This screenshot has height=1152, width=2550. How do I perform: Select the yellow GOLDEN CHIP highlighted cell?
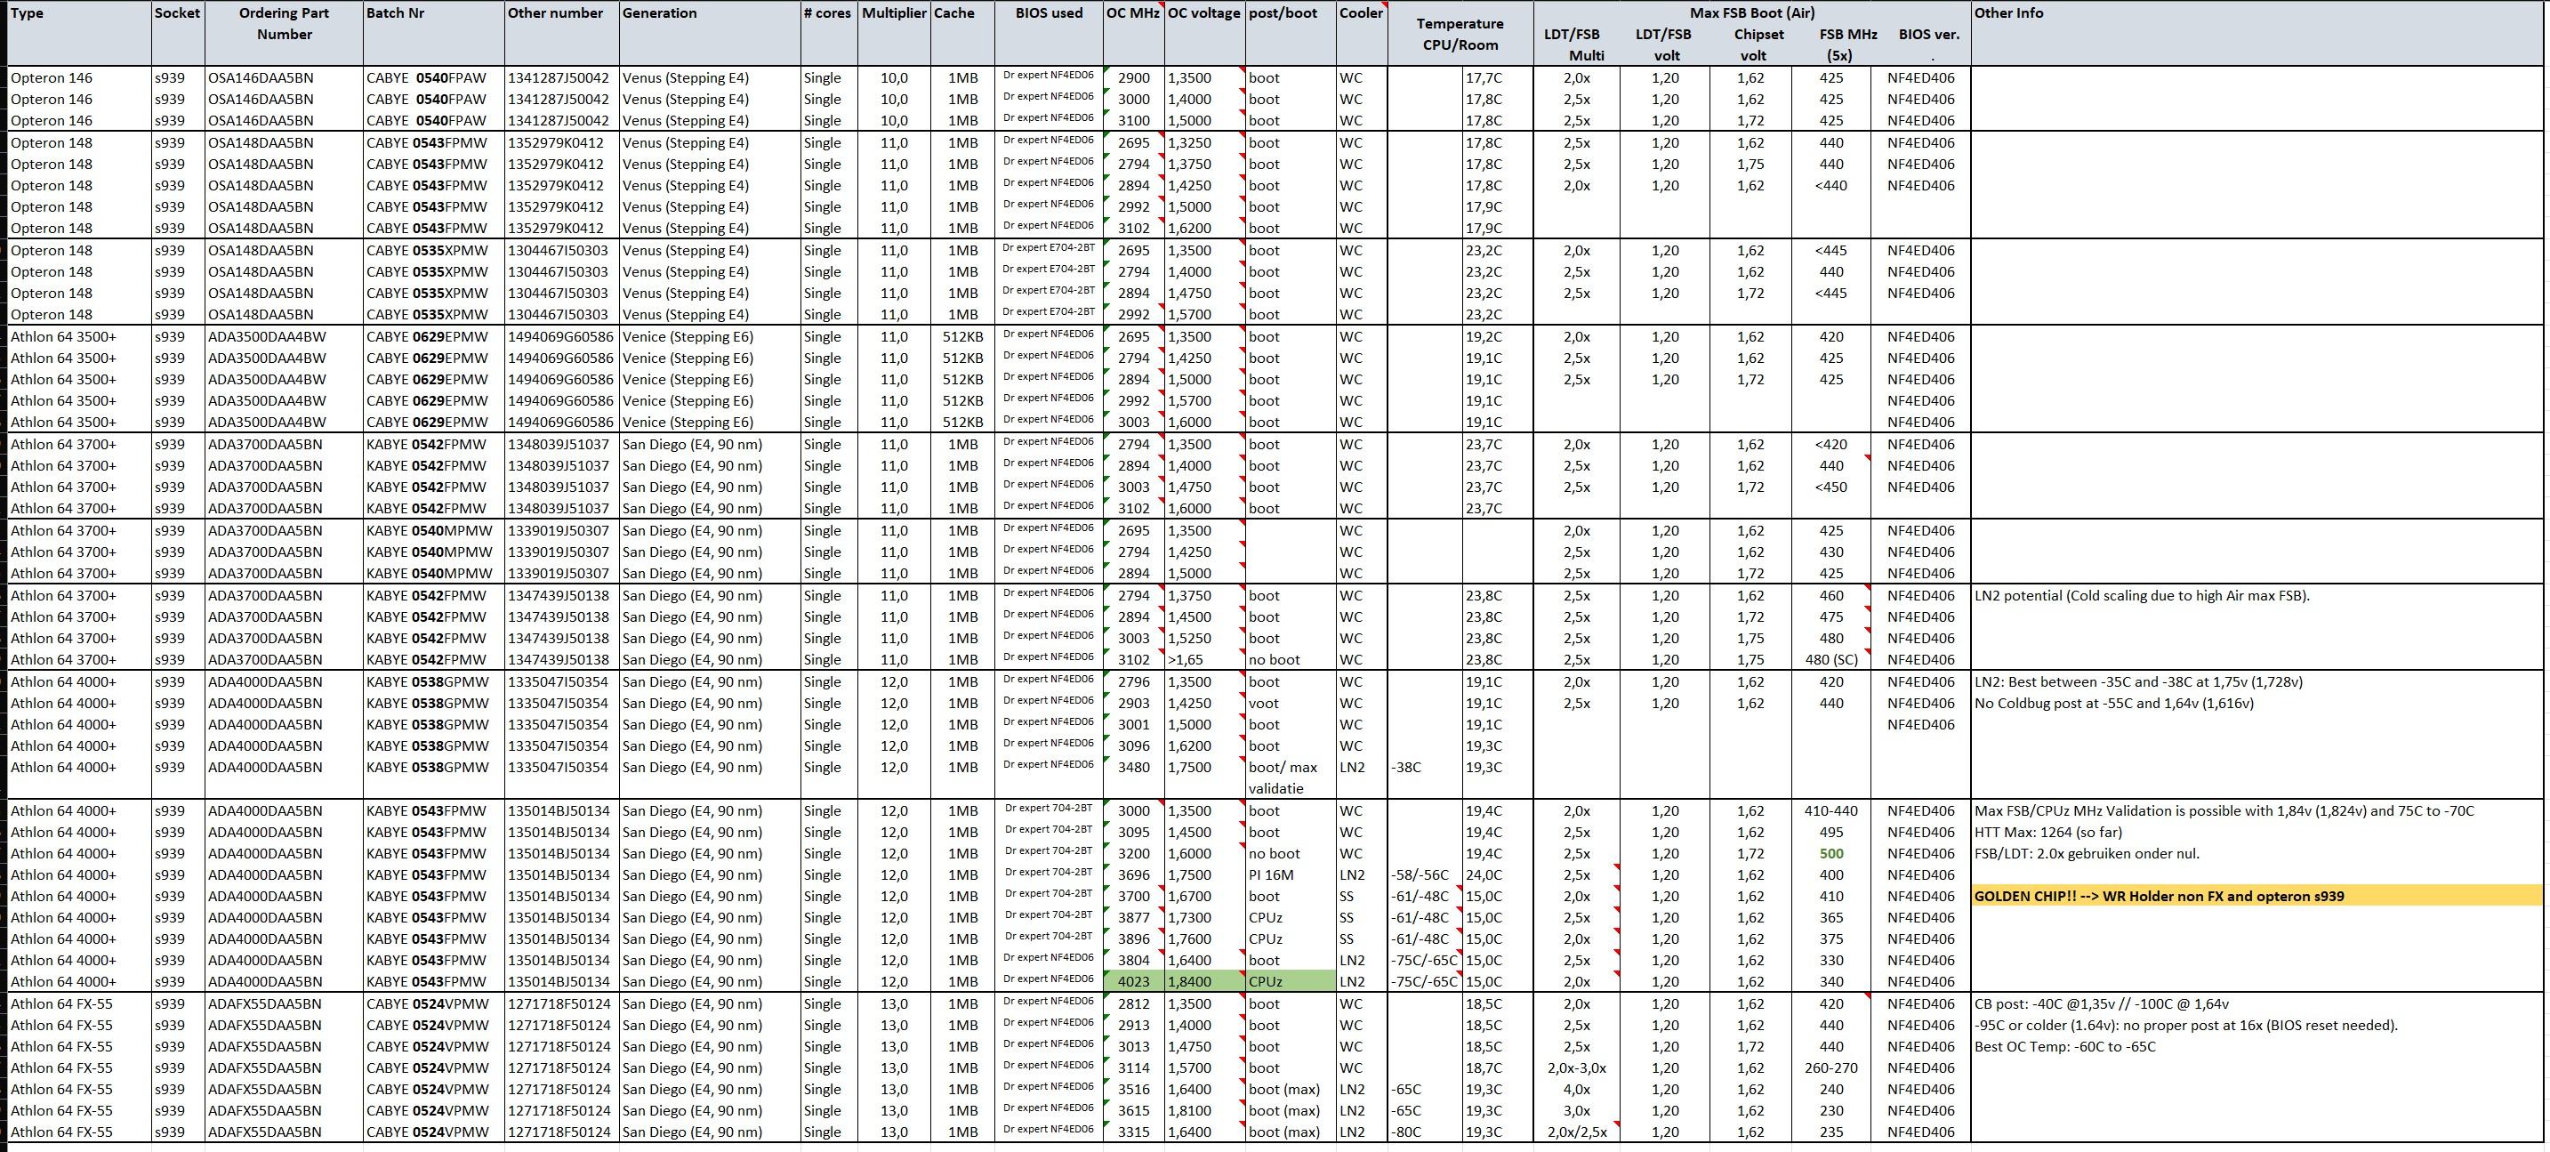[2158, 896]
